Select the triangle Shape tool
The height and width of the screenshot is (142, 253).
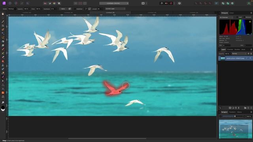pos(3,85)
